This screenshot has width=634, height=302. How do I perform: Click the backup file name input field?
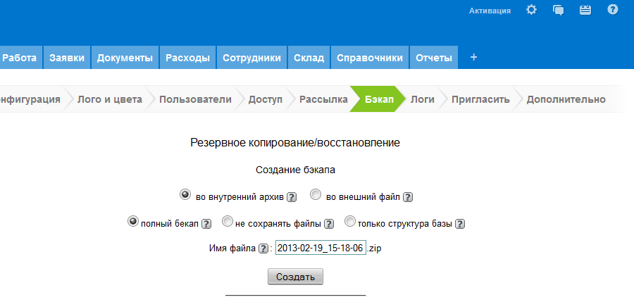(x=321, y=248)
